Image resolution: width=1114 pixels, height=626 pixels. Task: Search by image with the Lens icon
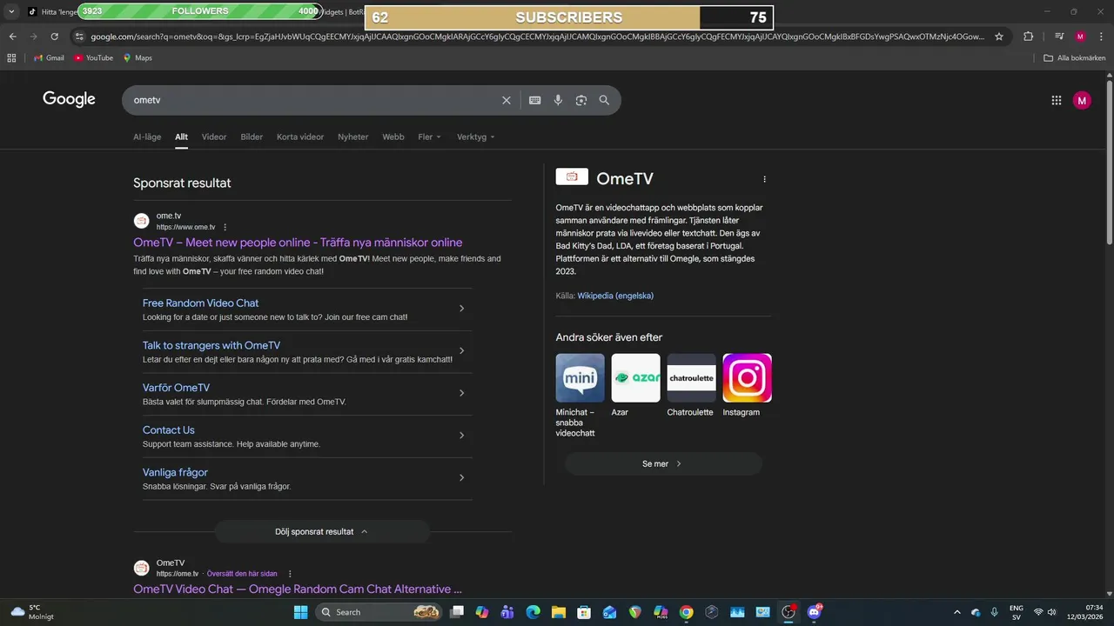pos(581,100)
